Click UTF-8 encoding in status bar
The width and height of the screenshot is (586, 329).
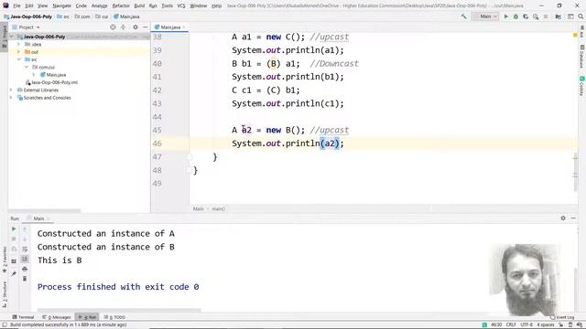[x=526, y=325]
